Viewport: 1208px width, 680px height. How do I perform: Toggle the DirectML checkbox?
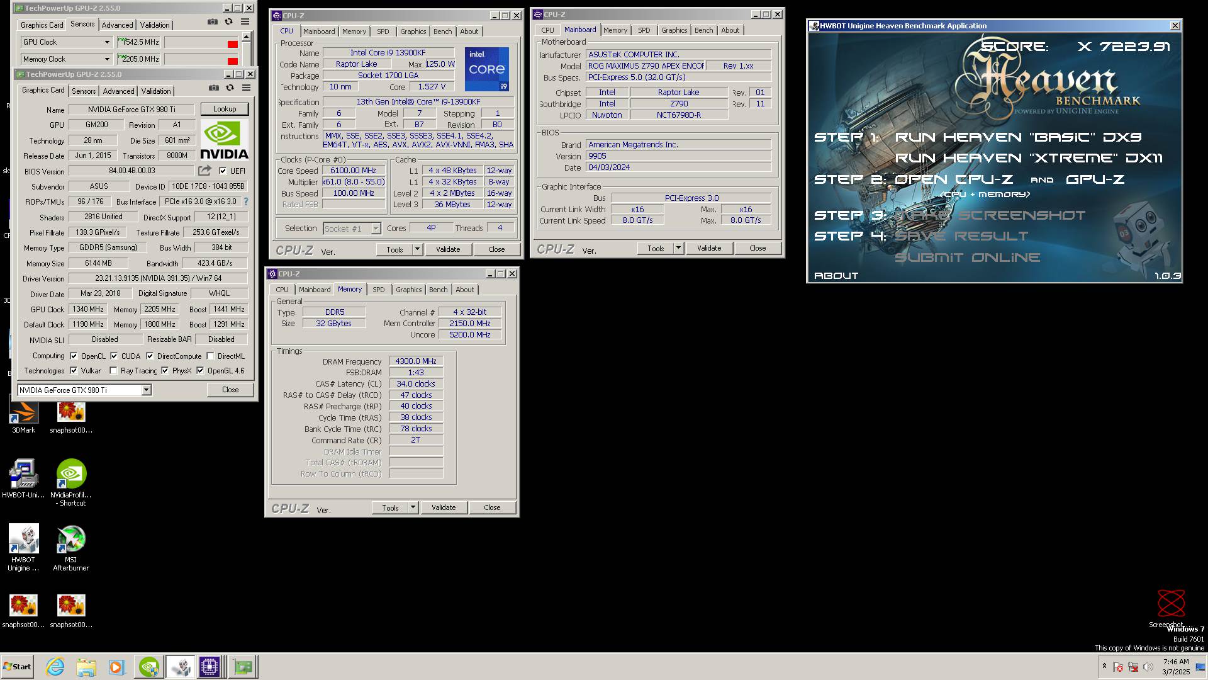point(210,356)
